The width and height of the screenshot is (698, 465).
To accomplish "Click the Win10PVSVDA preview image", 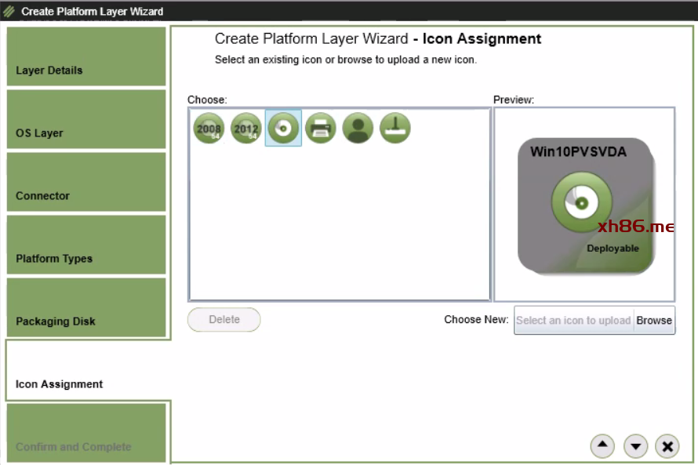I will 584,205.
